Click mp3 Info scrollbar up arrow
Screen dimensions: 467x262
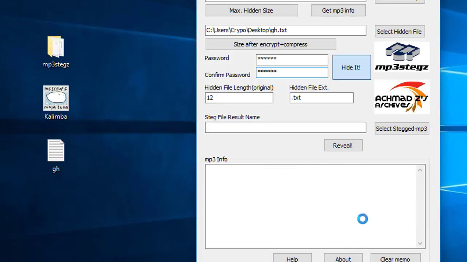(420, 170)
